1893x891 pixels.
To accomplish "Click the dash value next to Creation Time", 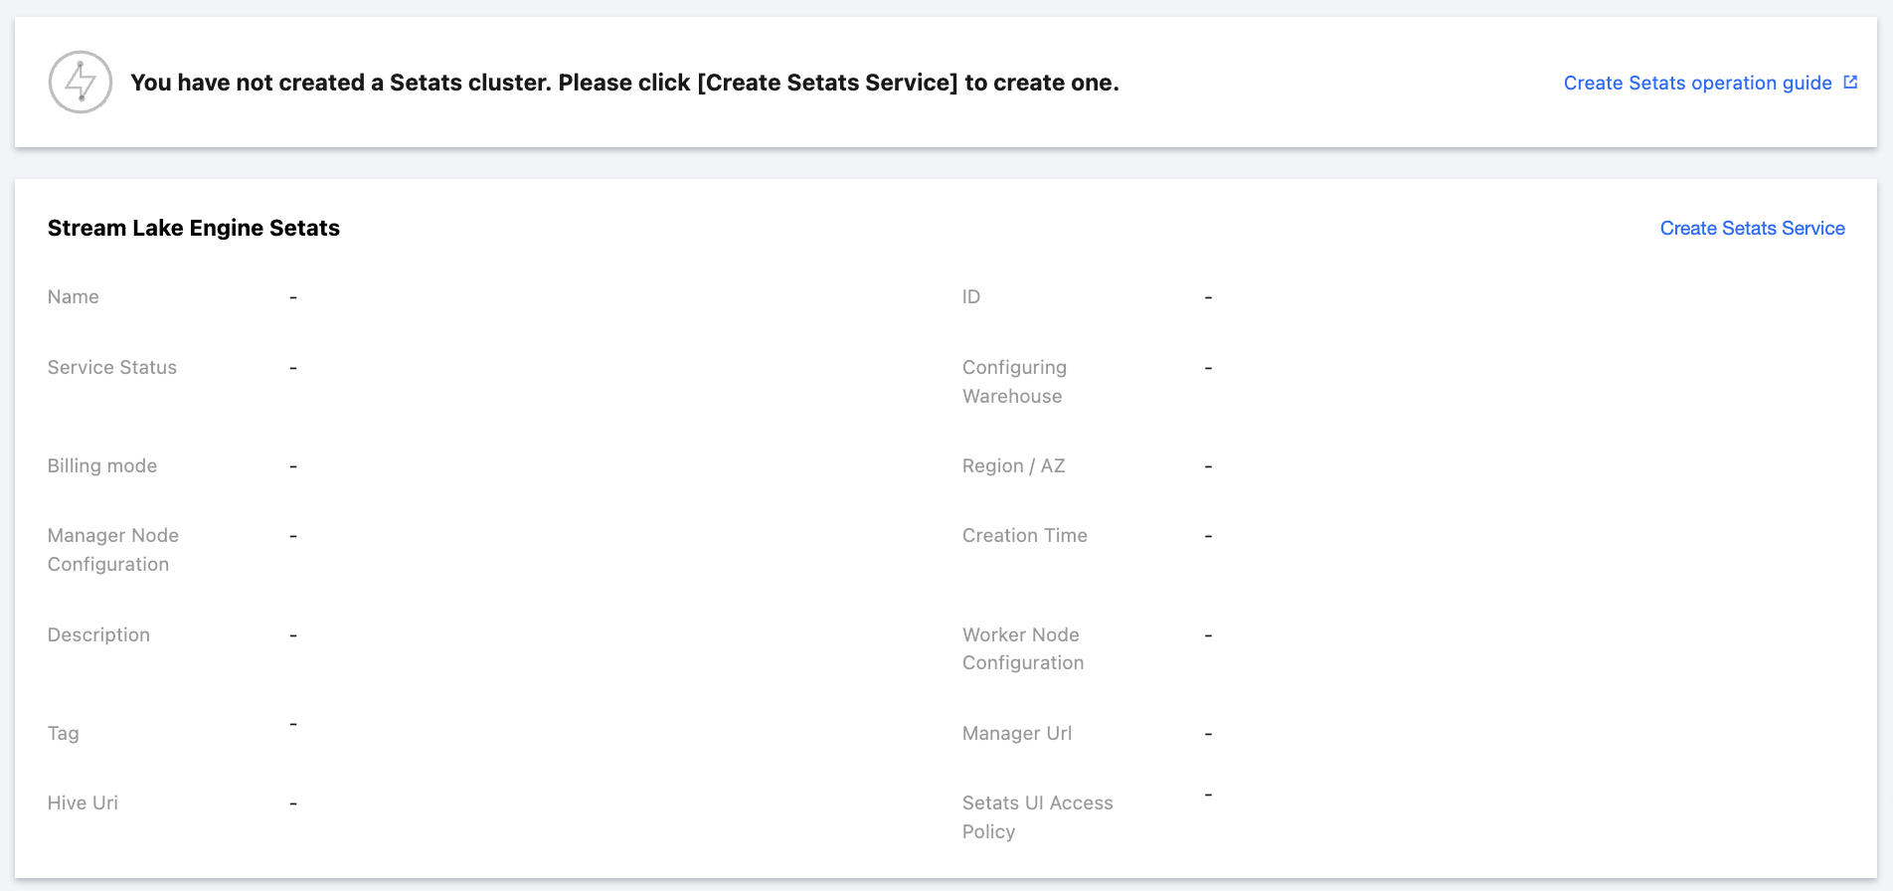I will 1208,536.
